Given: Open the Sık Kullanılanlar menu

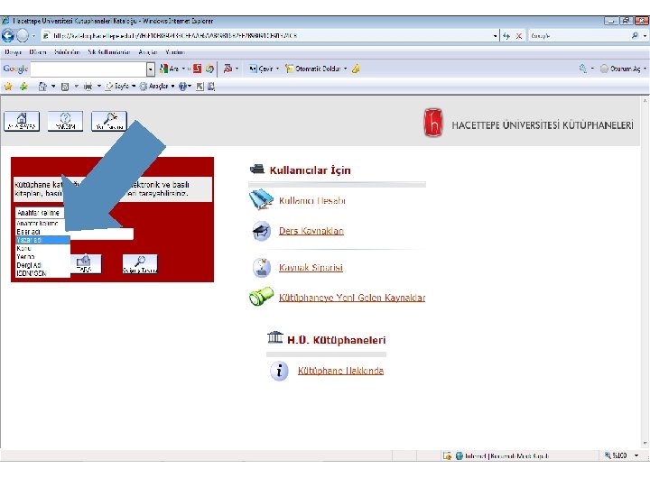Looking at the screenshot, I should coord(109,52).
